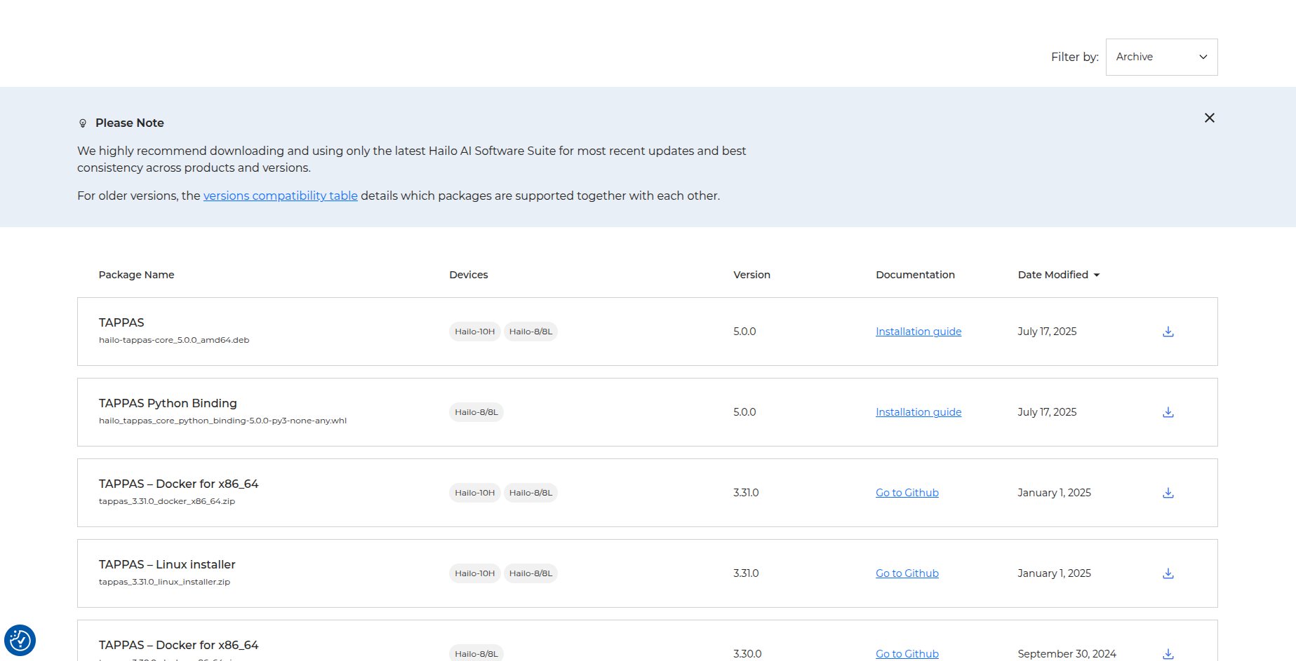
Task: Download the TAPPAS Python Binding wheel file
Action: tap(1168, 412)
